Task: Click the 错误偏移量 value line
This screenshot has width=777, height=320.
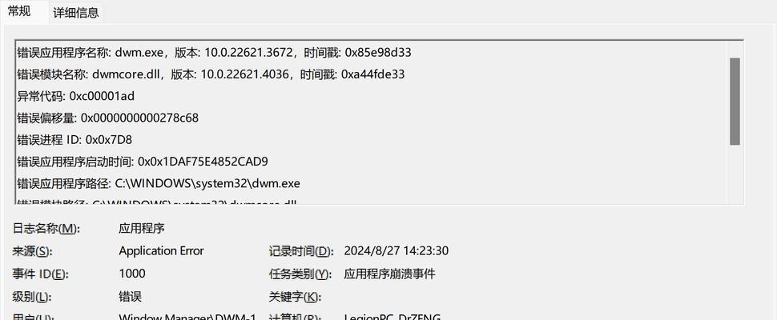Action: coord(107,118)
